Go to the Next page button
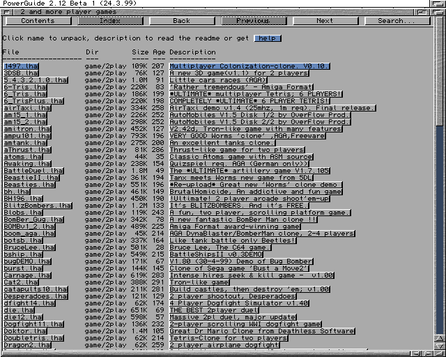 [325, 21]
